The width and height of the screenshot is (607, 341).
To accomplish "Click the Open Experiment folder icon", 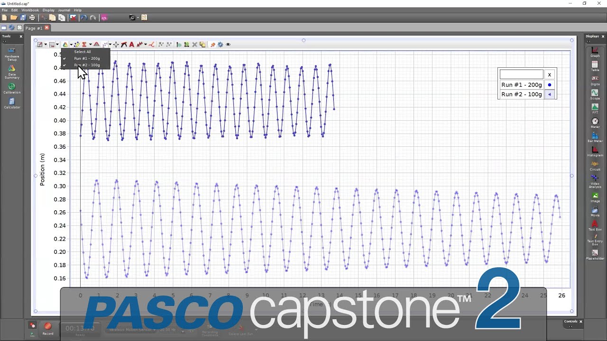I will pyautogui.click(x=14, y=18).
